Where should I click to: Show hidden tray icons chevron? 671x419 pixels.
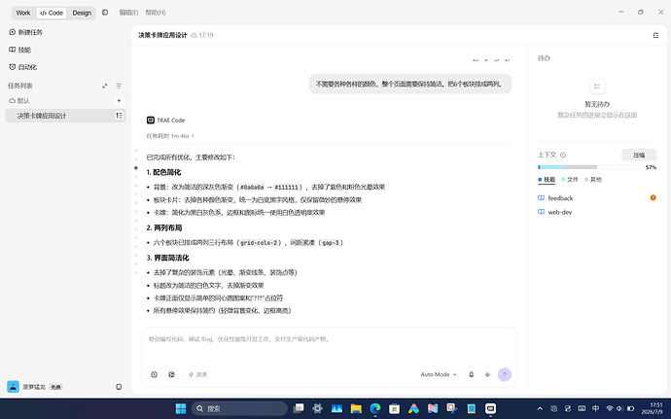click(x=540, y=408)
